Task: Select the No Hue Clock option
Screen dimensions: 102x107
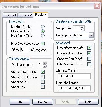Action: (x=43, y=27)
